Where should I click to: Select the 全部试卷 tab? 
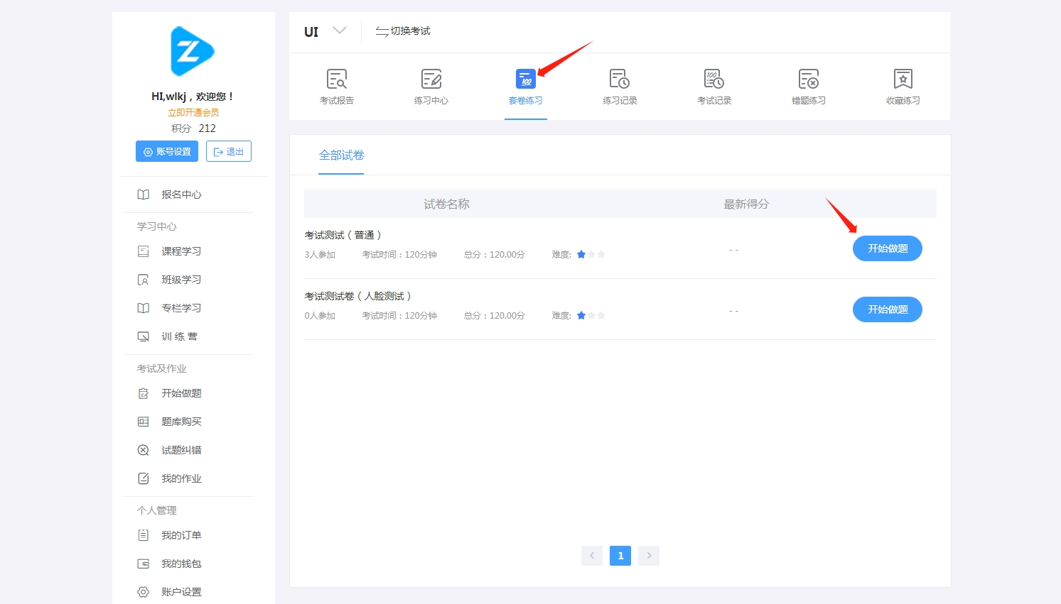tap(341, 155)
